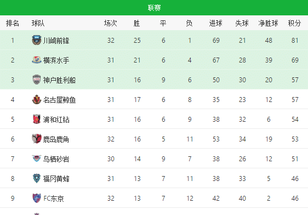This screenshot has height=215, width=308.
Task: Click the 名古屋鲸鱼 team name
Action: (59, 100)
